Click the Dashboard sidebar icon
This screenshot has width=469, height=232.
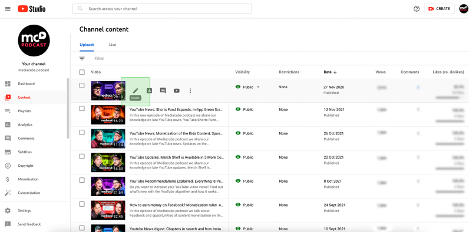coord(8,84)
